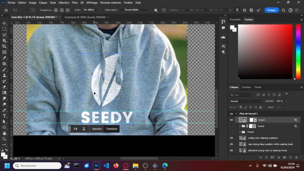The height and width of the screenshot is (171, 304).
Task: Open the help question mark icon
Action: (x=290, y=10)
